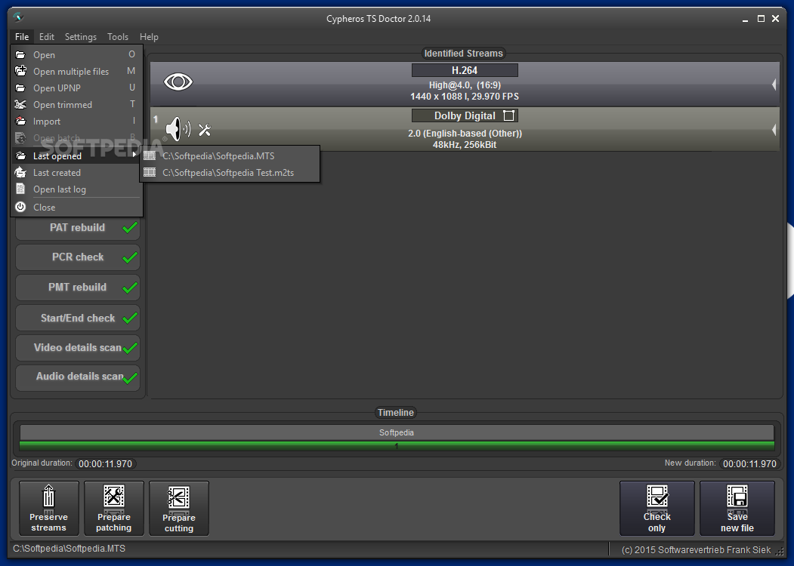Toggle the eye visibility icon on H.264 stream
This screenshot has height=566, width=794.
click(178, 82)
